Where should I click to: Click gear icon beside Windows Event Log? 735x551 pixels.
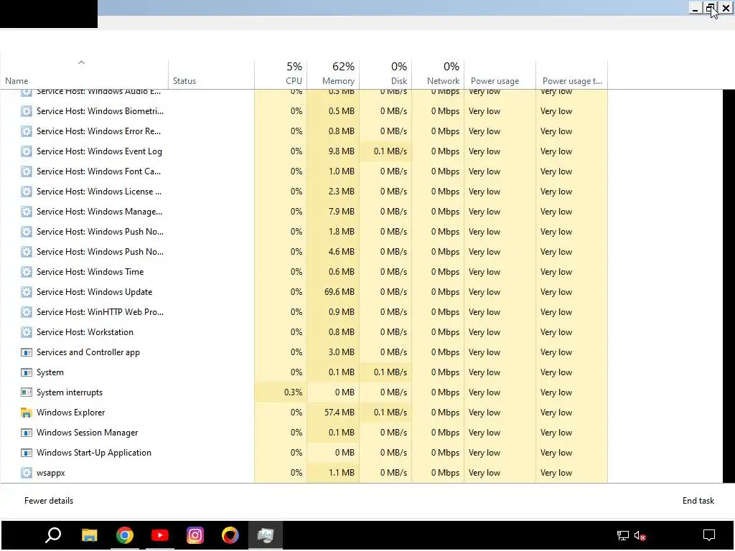pos(27,151)
